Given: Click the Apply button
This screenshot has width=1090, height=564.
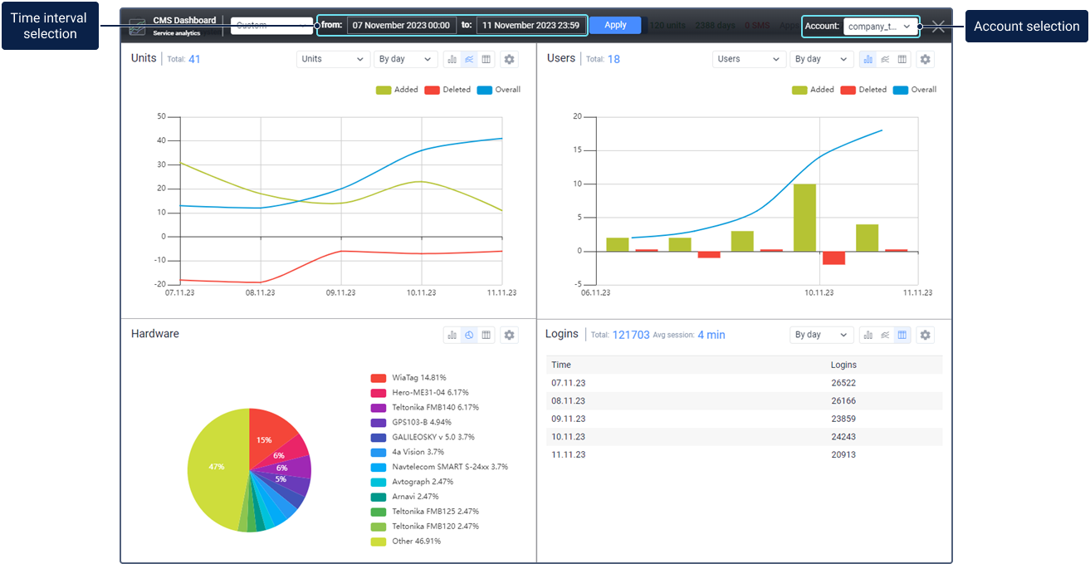Looking at the screenshot, I should 615,25.
